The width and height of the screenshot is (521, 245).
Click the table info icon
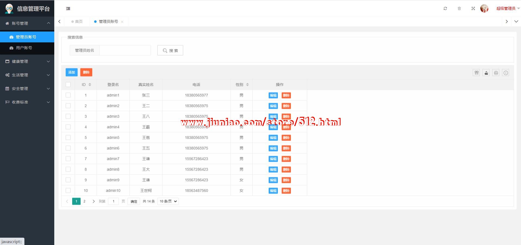506,73
